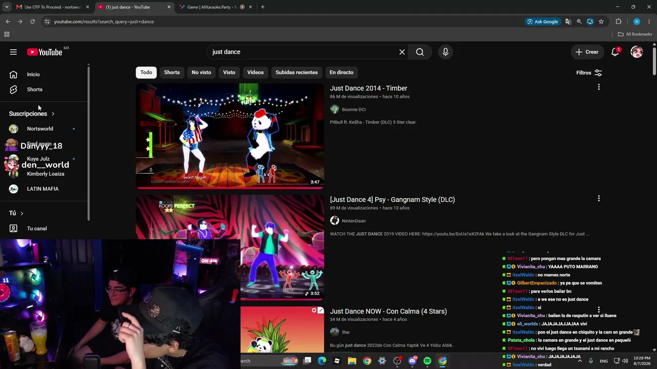Go to the YouTube home logo
This screenshot has height=369, width=657.
45,52
